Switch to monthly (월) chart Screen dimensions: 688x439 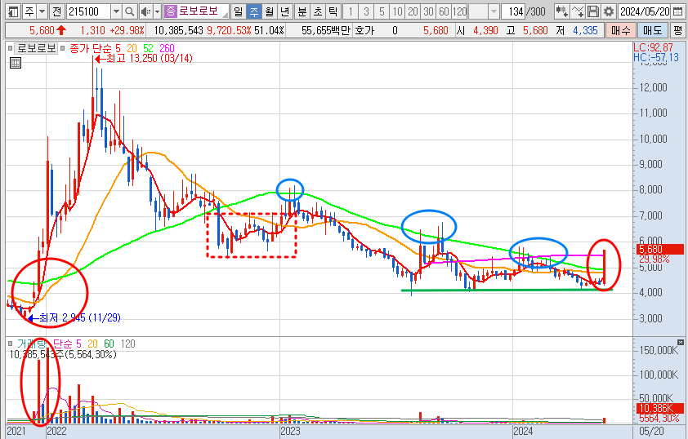click(x=270, y=11)
